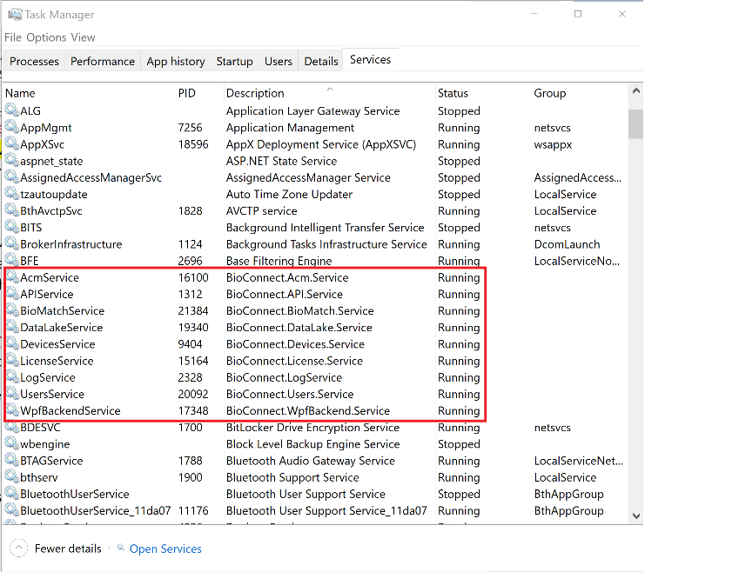Click the Open Services link
The image size is (739, 572).
coord(165,549)
